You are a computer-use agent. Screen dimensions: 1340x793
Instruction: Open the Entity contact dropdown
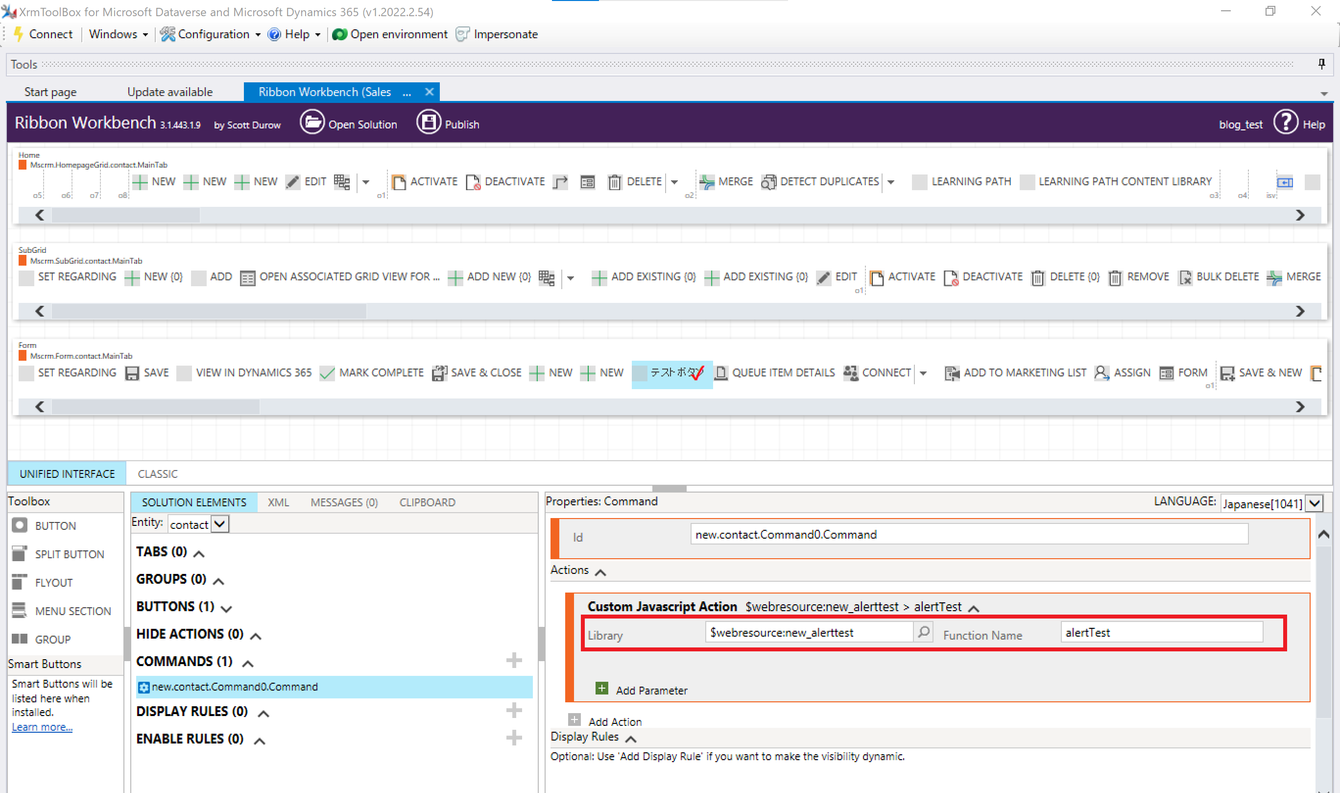click(220, 523)
